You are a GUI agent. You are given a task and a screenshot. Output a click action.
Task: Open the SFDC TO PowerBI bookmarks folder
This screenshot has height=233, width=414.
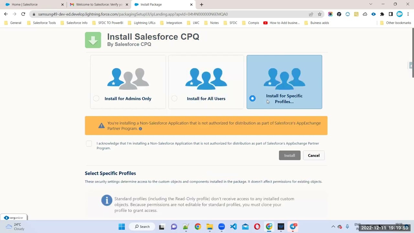pyautogui.click(x=108, y=23)
